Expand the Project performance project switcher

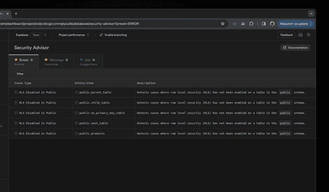coord(88,35)
